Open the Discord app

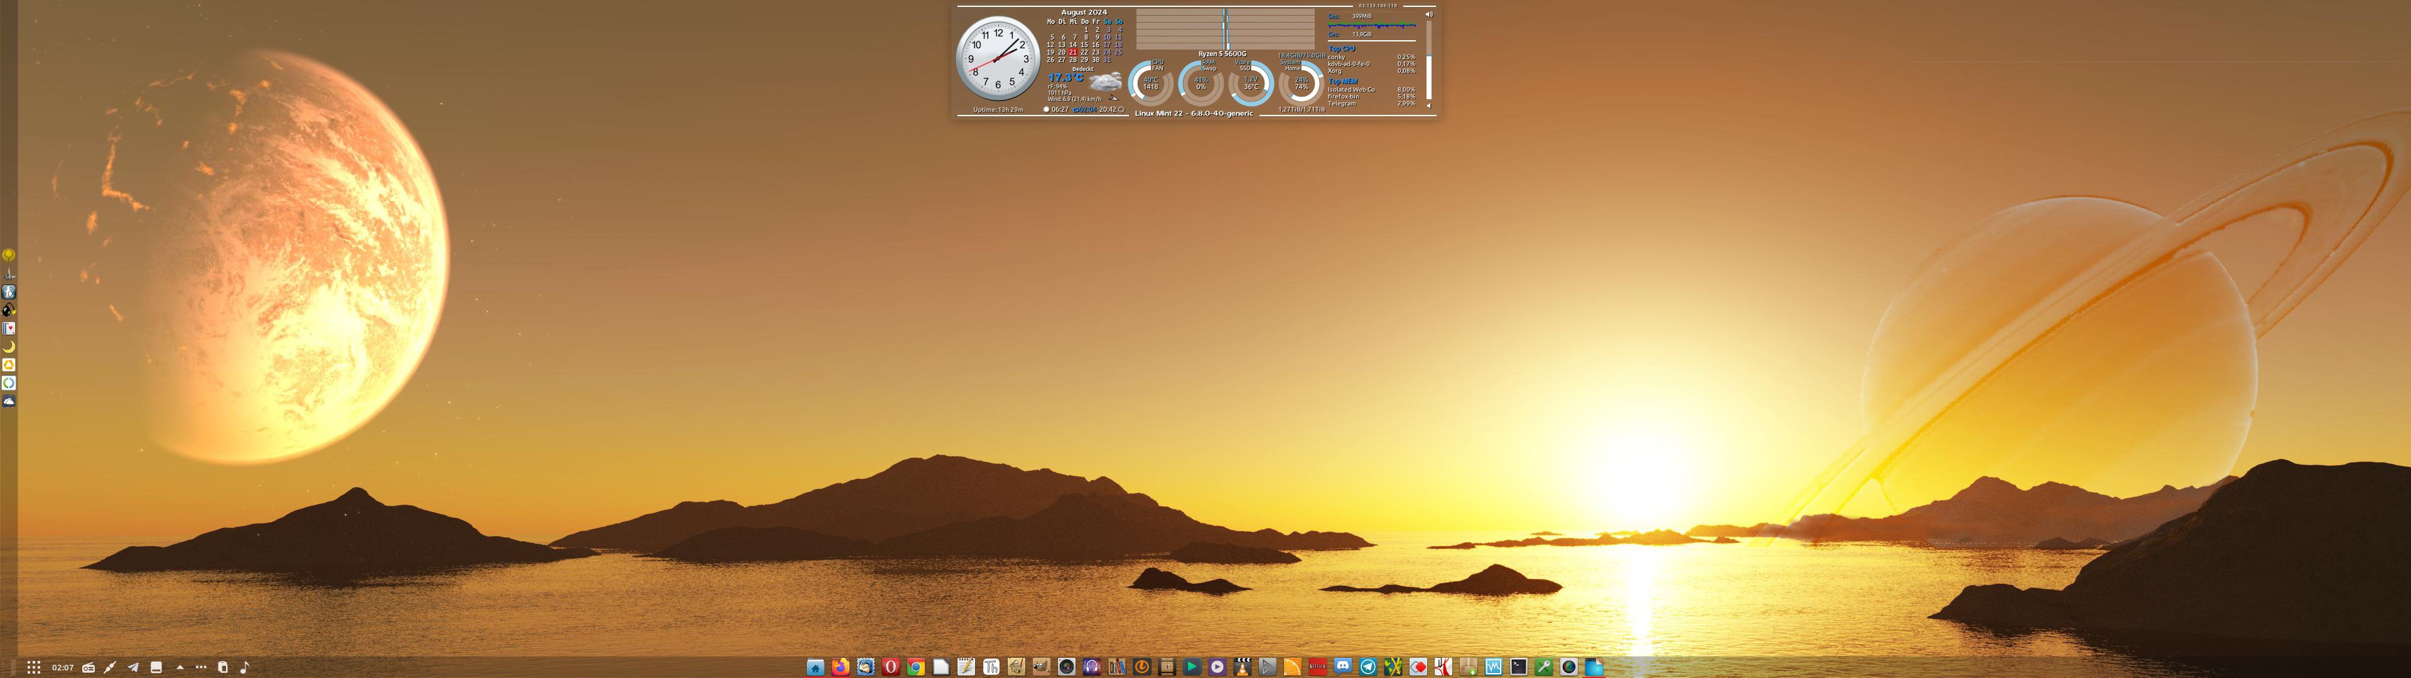point(1343,667)
